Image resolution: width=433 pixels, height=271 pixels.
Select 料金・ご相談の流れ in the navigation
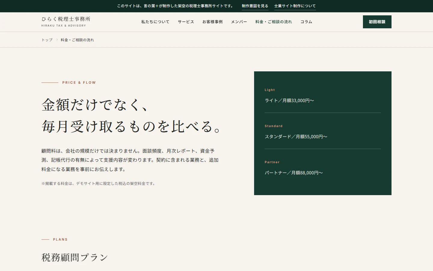click(274, 22)
